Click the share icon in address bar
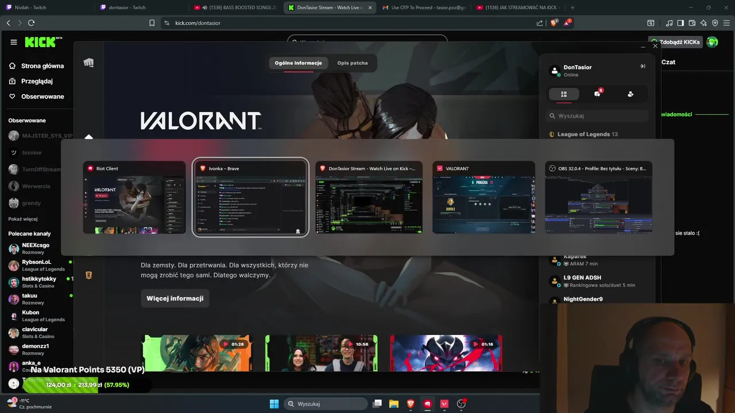This screenshot has width=735, height=413. pyautogui.click(x=540, y=23)
